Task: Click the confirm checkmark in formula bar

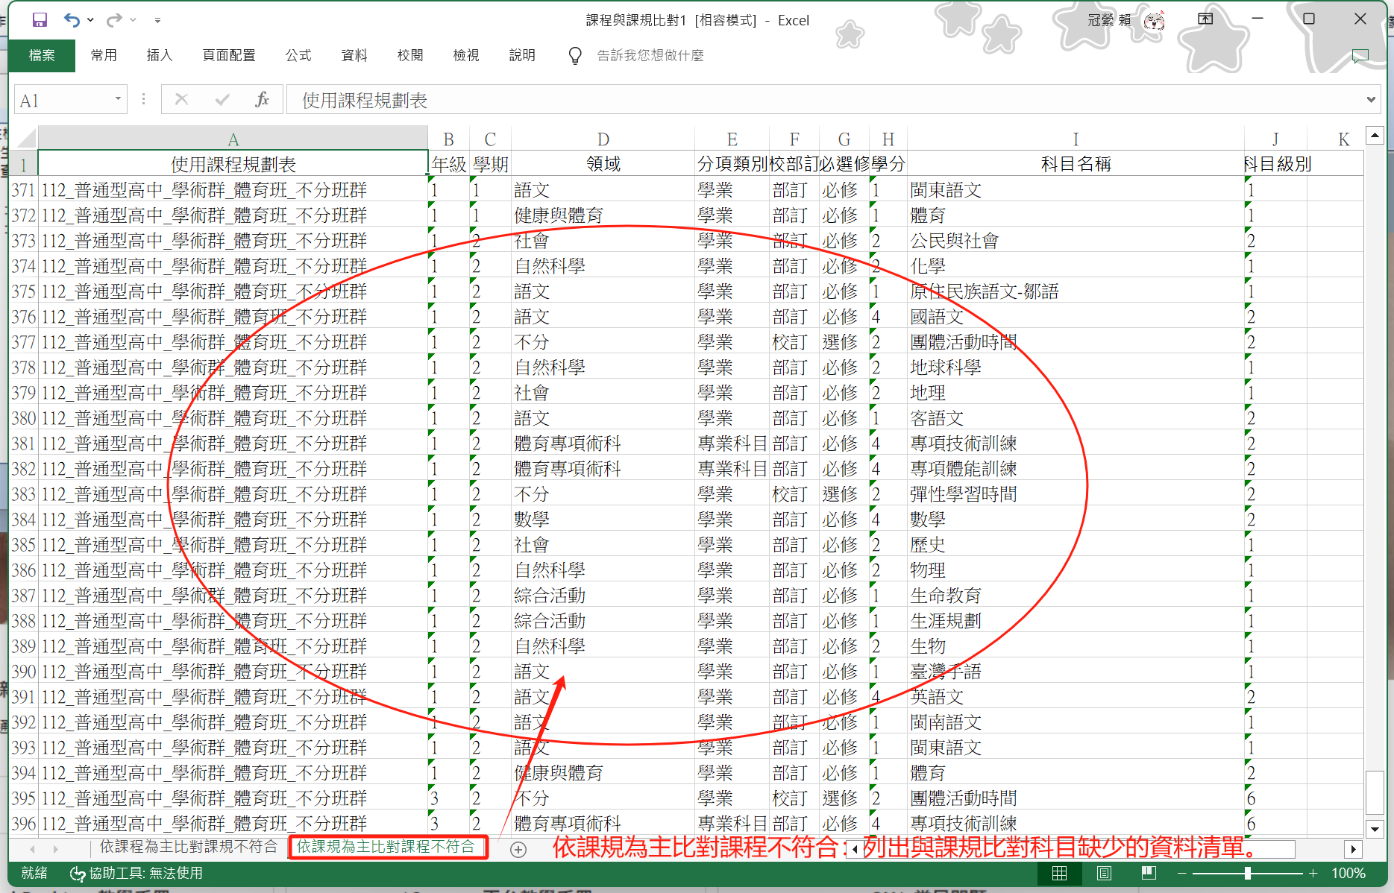Action: [x=222, y=99]
